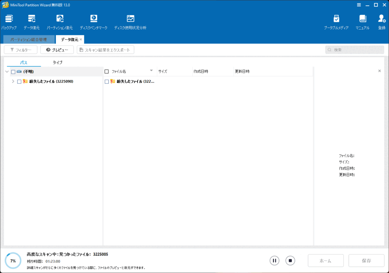
Task: Open the マニュアル icon
Action: (x=362, y=19)
